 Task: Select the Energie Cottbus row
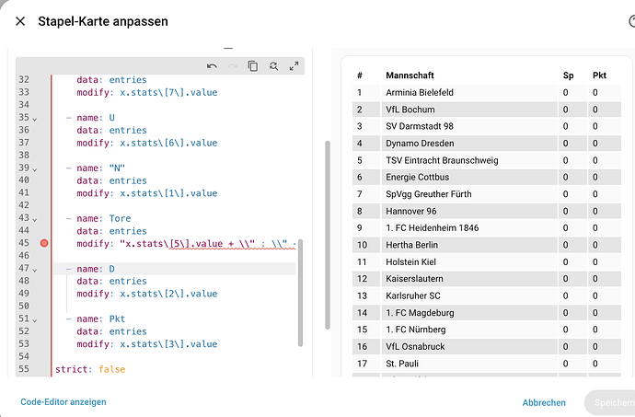coord(487,177)
